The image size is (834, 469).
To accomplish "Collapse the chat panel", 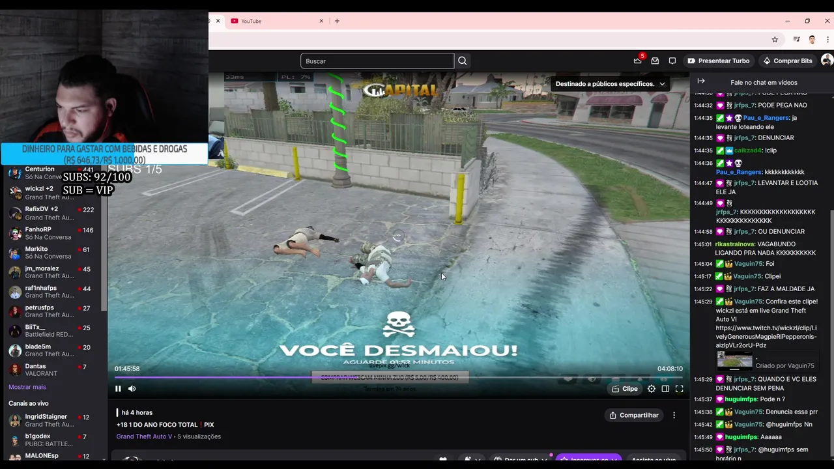I will tap(701, 81).
